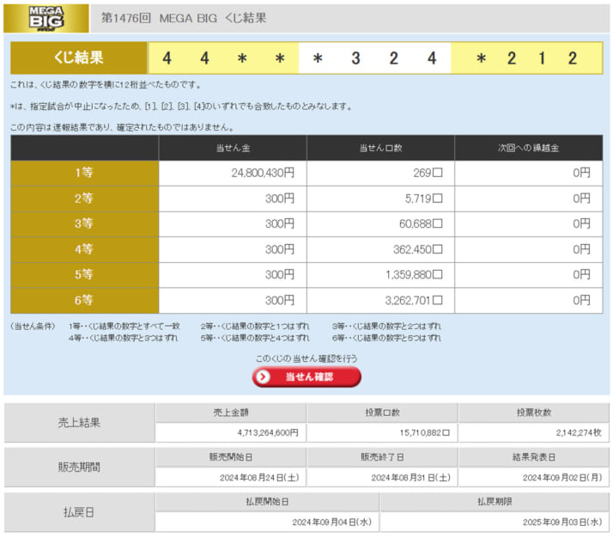
Task: Click the sales amount 4,713,264,600円
Action: (x=268, y=433)
